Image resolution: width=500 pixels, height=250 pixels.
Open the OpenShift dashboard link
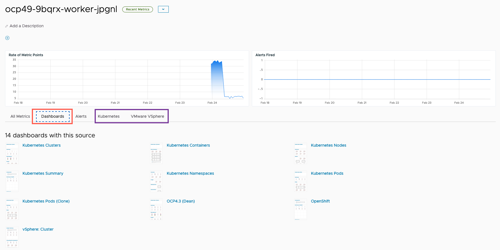coord(320,201)
